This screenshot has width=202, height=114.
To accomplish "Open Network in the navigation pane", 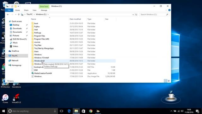I will [15, 60].
